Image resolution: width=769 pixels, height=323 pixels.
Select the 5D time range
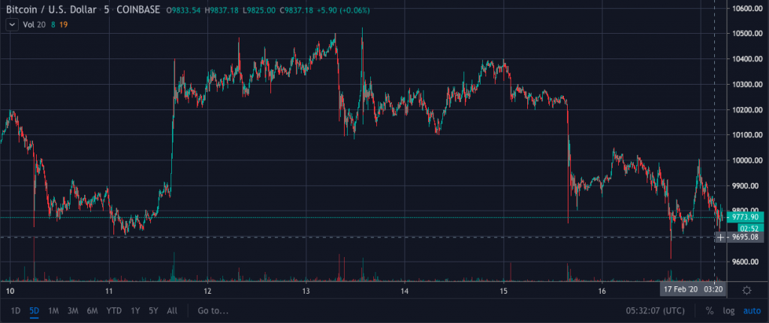click(35, 310)
